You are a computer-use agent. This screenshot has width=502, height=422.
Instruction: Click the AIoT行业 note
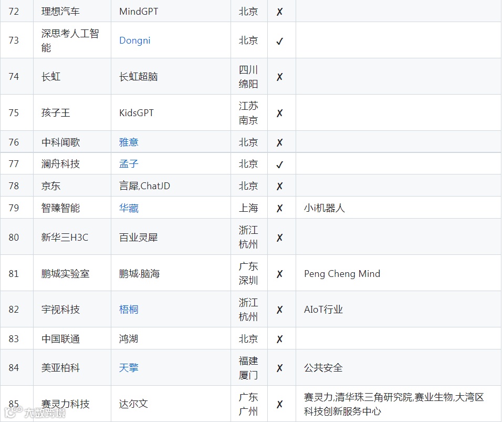(x=323, y=309)
